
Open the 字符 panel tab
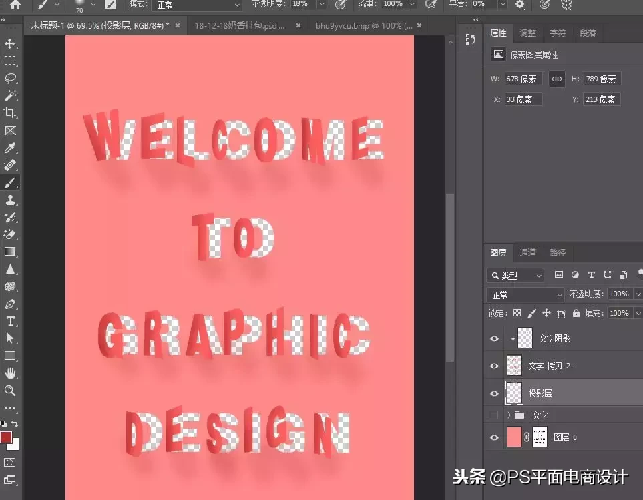(x=558, y=33)
